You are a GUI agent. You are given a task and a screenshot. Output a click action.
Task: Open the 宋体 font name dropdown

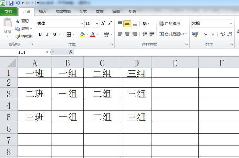(x=82, y=24)
